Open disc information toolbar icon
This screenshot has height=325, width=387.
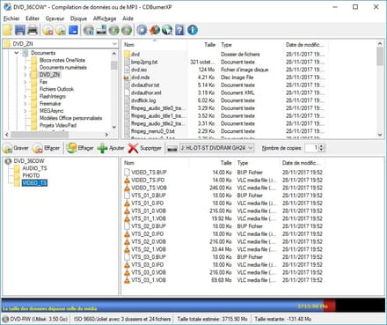[x=89, y=30]
